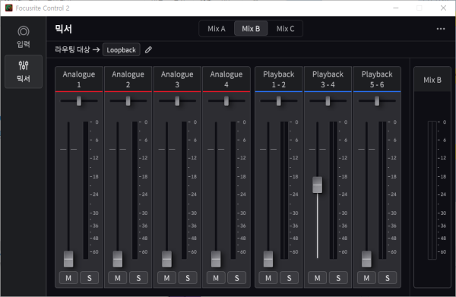Viewport: 456px width, 297px height.
Task: Click the Analogue 3 volume fader handle
Action: click(x=166, y=259)
